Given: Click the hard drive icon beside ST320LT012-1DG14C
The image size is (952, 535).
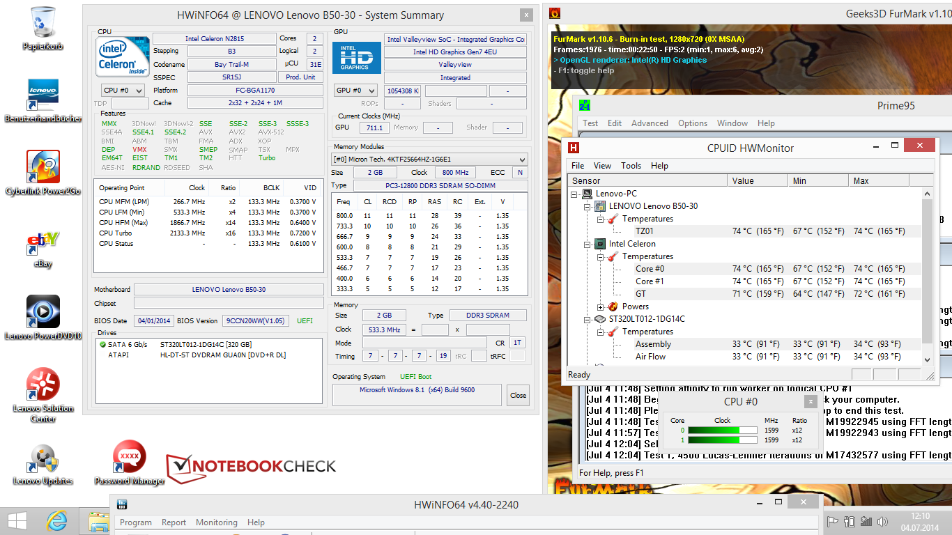Looking at the screenshot, I should [x=600, y=319].
